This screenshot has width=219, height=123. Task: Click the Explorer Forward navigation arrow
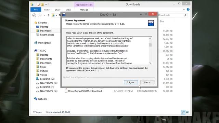40,15
